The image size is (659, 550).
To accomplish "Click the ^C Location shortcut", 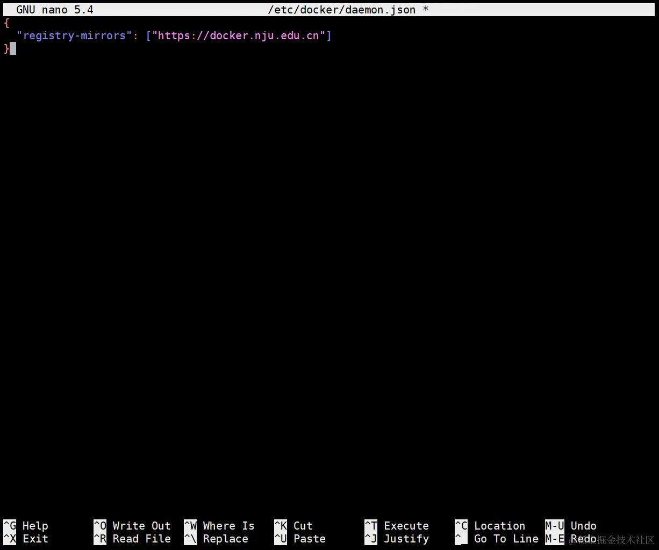I will [x=490, y=526].
